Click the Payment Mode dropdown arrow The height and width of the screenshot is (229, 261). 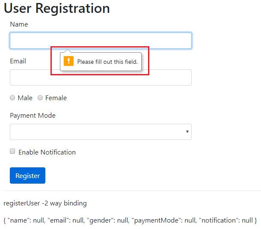click(187, 132)
